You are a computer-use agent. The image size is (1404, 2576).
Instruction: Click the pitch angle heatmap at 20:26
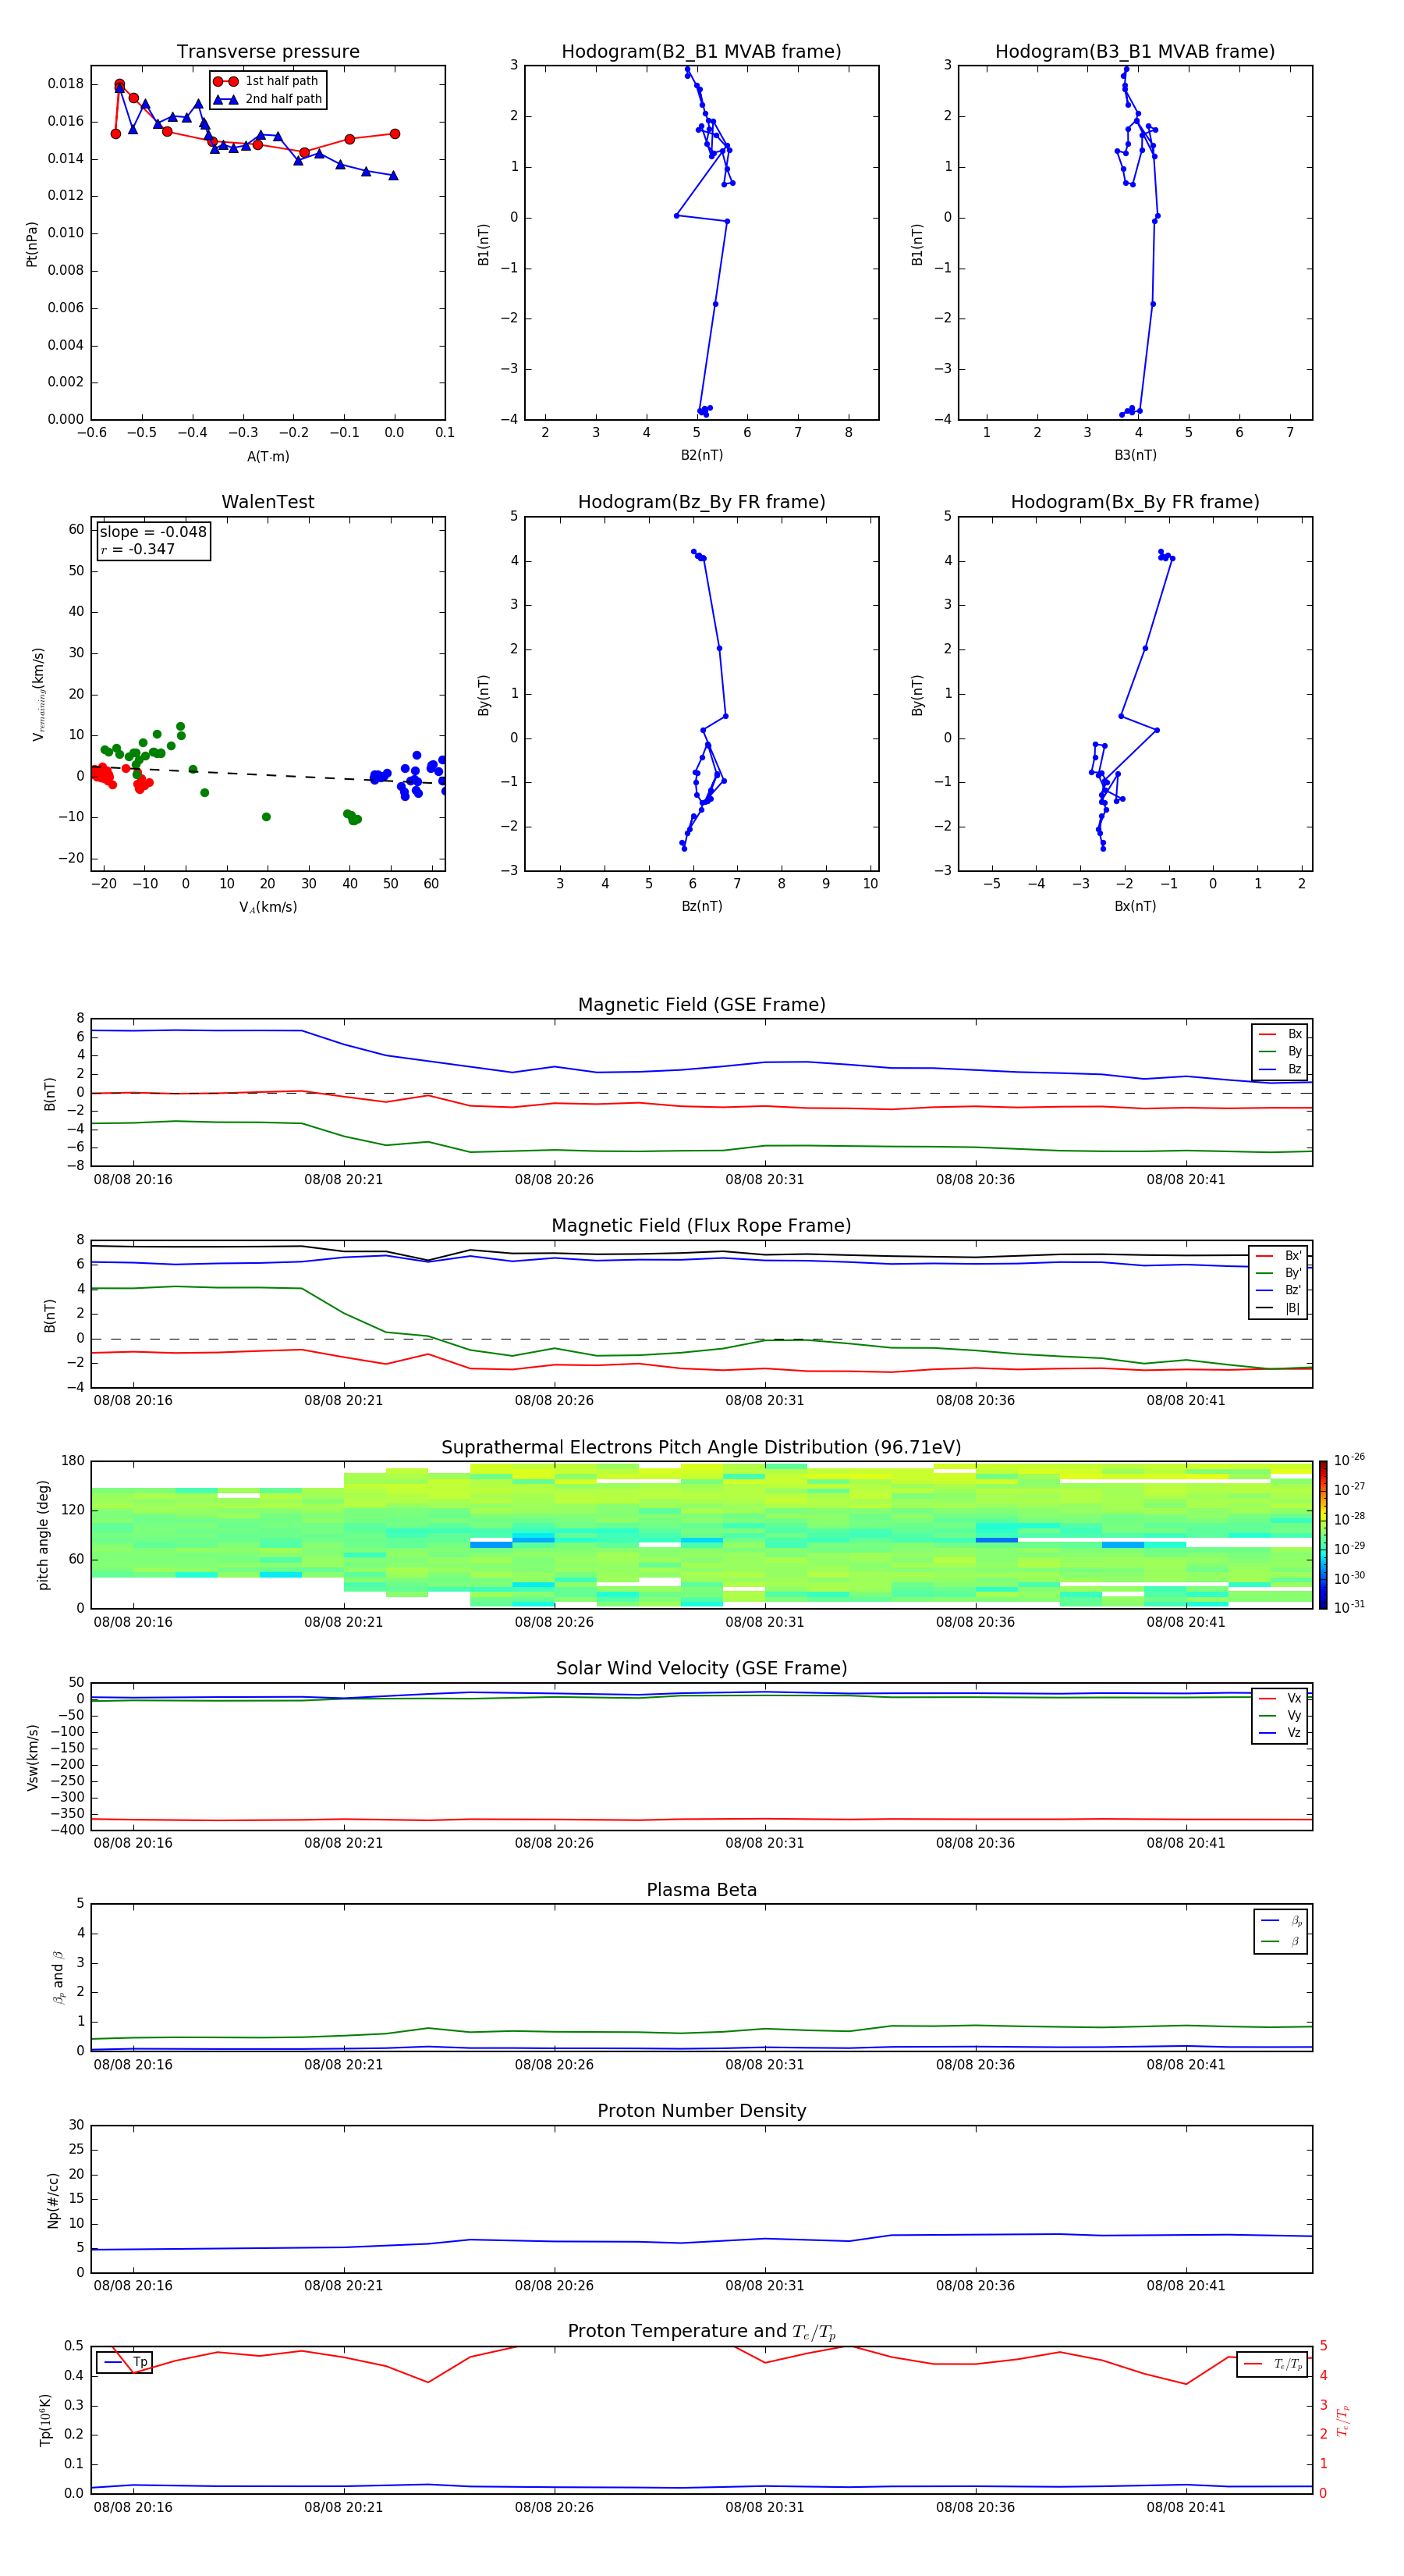554,1535
